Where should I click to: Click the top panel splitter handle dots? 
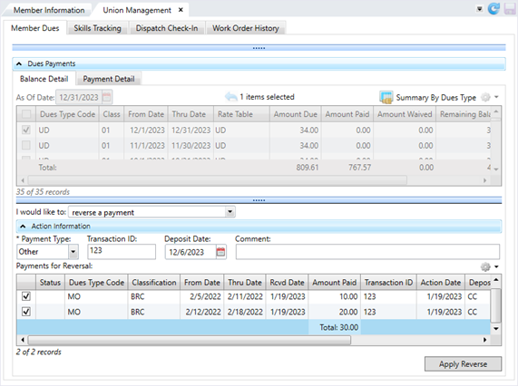pos(259,48)
